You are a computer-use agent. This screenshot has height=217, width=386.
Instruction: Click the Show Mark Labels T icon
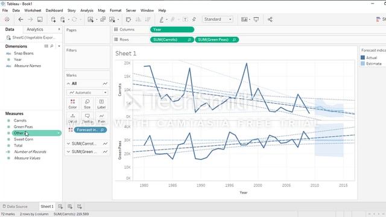click(185, 19)
